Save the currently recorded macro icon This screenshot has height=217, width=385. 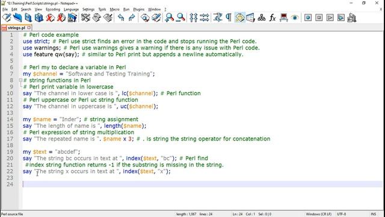point(352,17)
